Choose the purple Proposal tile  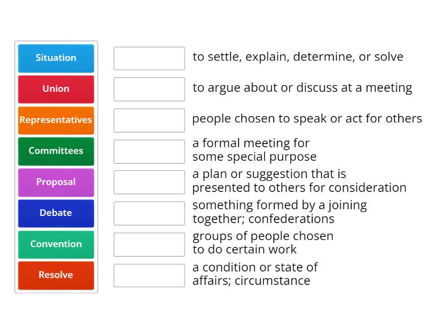pos(56,182)
